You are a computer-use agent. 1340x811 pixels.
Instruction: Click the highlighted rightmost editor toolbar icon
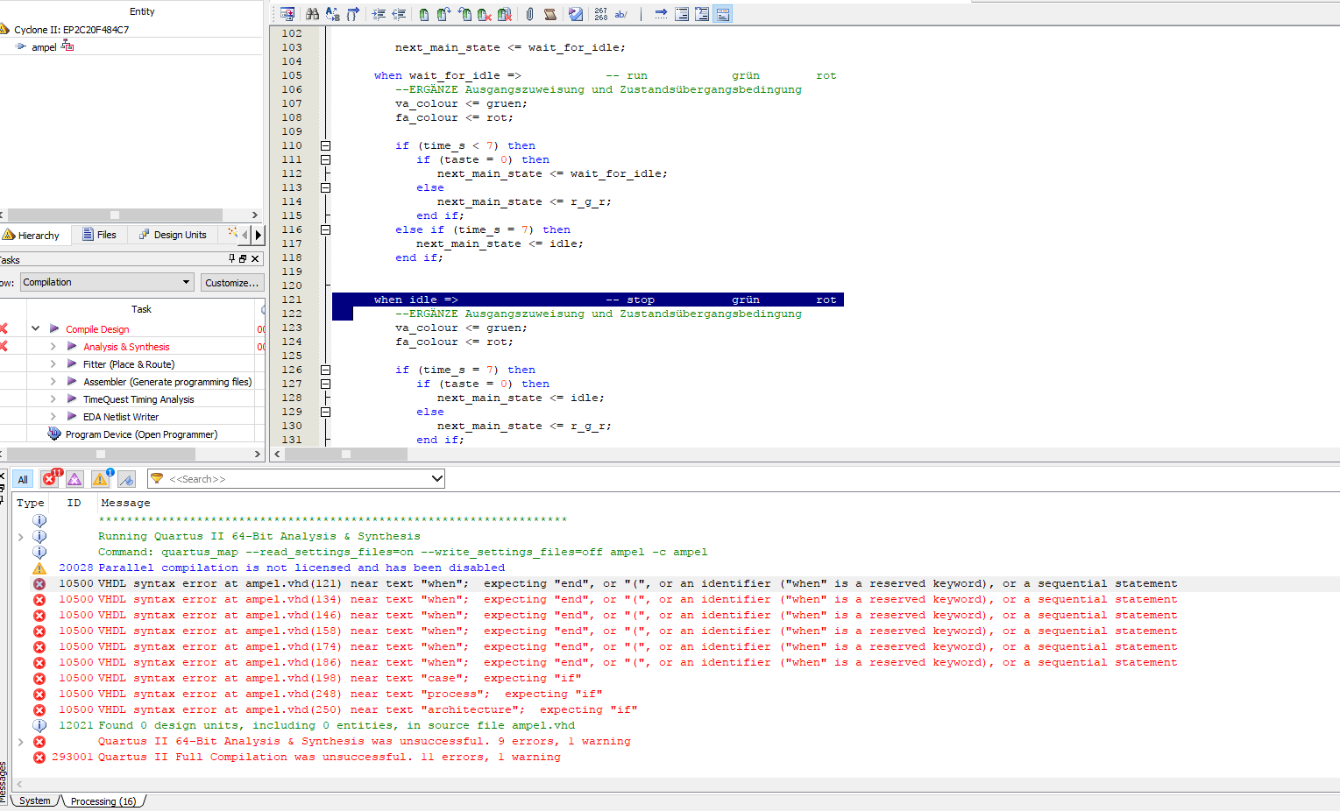[x=723, y=14]
